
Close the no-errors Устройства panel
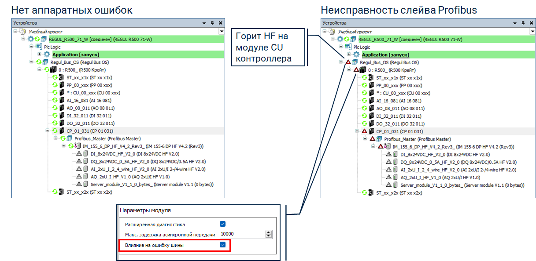[x=221, y=23]
